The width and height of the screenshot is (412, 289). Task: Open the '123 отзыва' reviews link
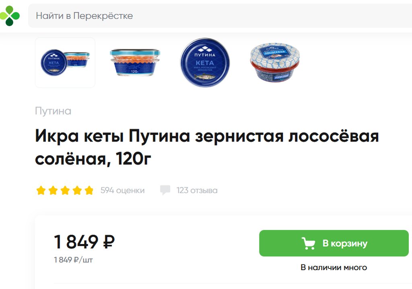pyautogui.click(x=197, y=190)
